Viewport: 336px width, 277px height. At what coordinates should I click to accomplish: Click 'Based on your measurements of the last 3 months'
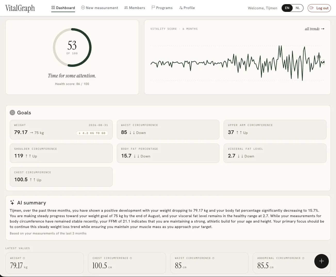point(48,233)
